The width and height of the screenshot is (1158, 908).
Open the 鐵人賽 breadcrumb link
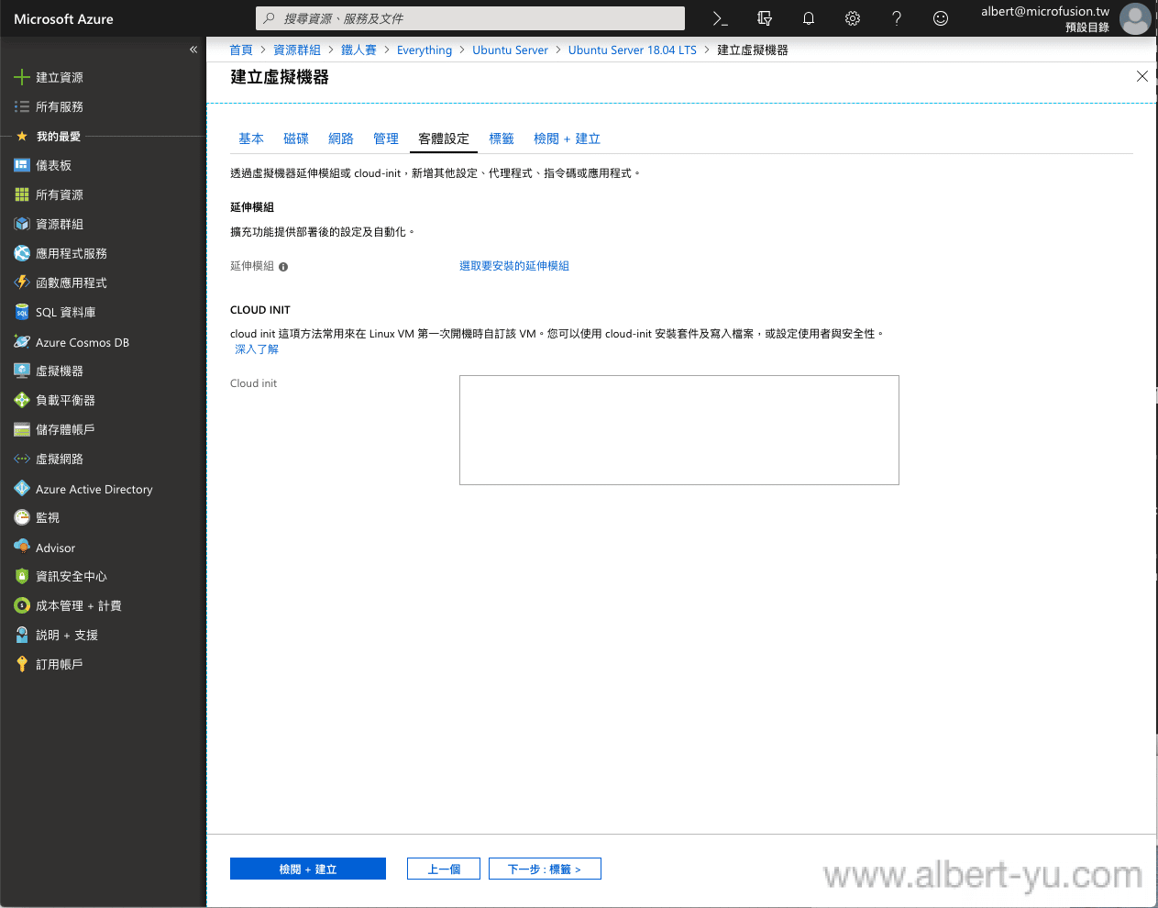click(x=358, y=50)
